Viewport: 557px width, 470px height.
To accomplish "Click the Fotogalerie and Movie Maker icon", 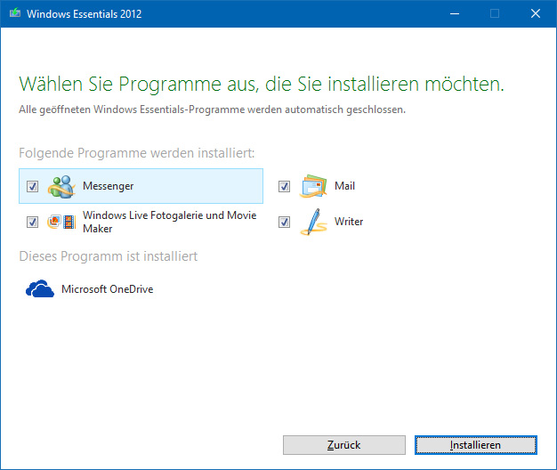I will click(x=61, y=222).
